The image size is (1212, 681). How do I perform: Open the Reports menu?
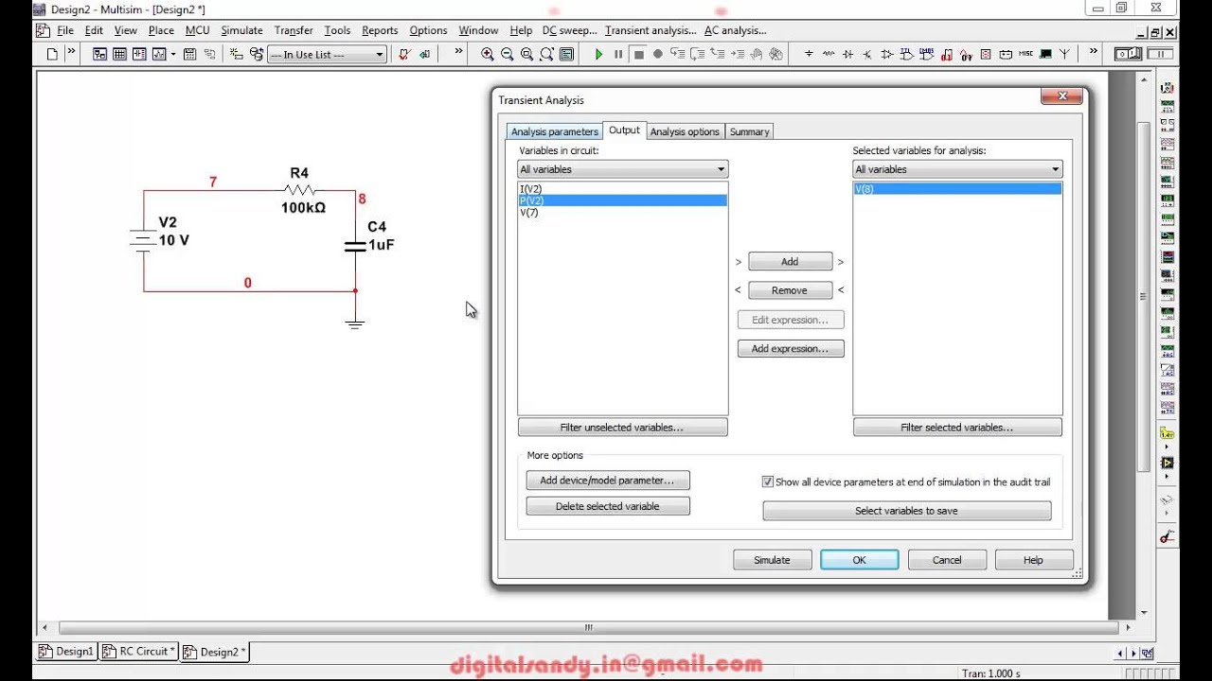coord(380,30)
